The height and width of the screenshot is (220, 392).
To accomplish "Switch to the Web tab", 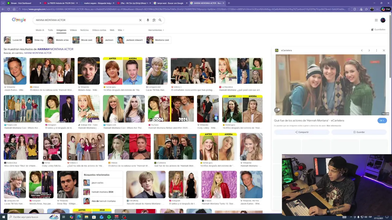I will [x=112, y=30].
